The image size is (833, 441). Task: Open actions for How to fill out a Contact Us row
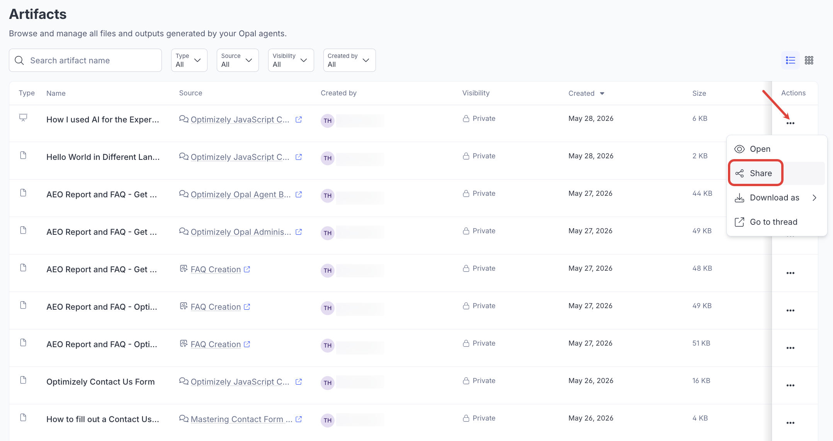[x=790, y=423]
